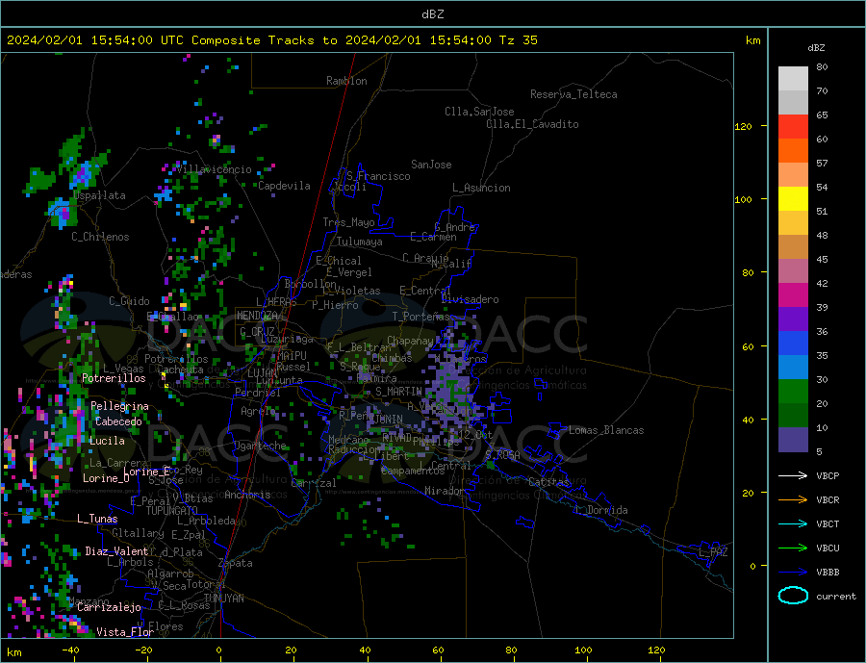Click the 'L_Dormida' map label
The image size is (866, 663).
tap(602, 511)
